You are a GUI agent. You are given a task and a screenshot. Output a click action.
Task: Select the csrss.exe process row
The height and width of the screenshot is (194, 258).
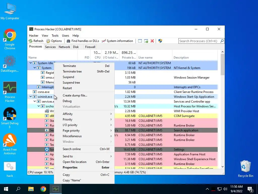coord(123,92)
